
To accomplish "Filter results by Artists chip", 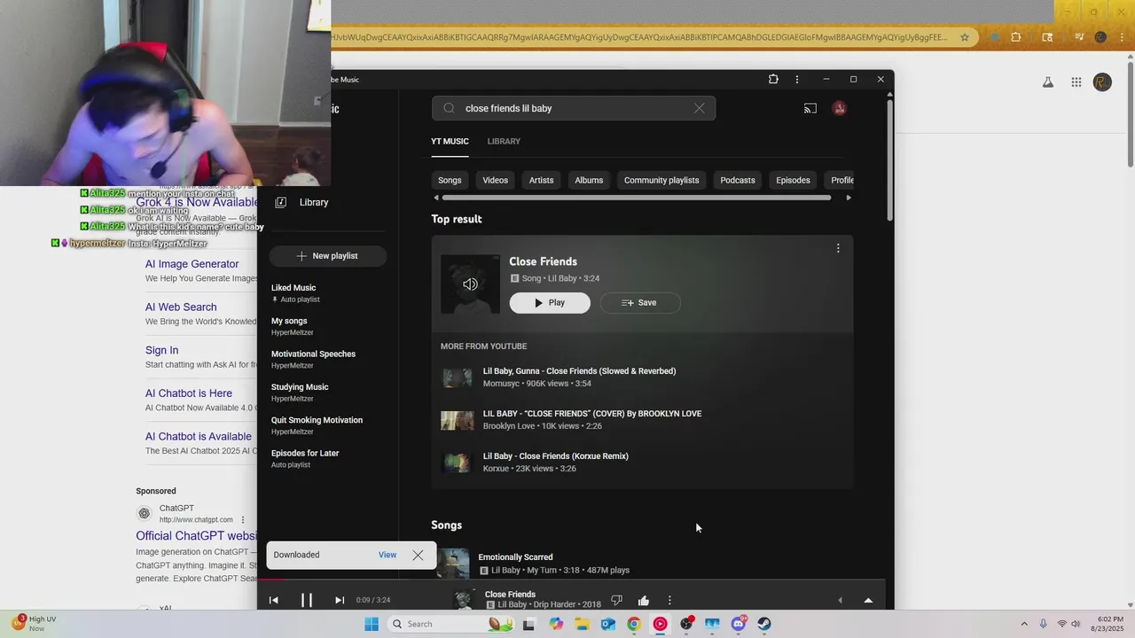I will click(541, 180).
